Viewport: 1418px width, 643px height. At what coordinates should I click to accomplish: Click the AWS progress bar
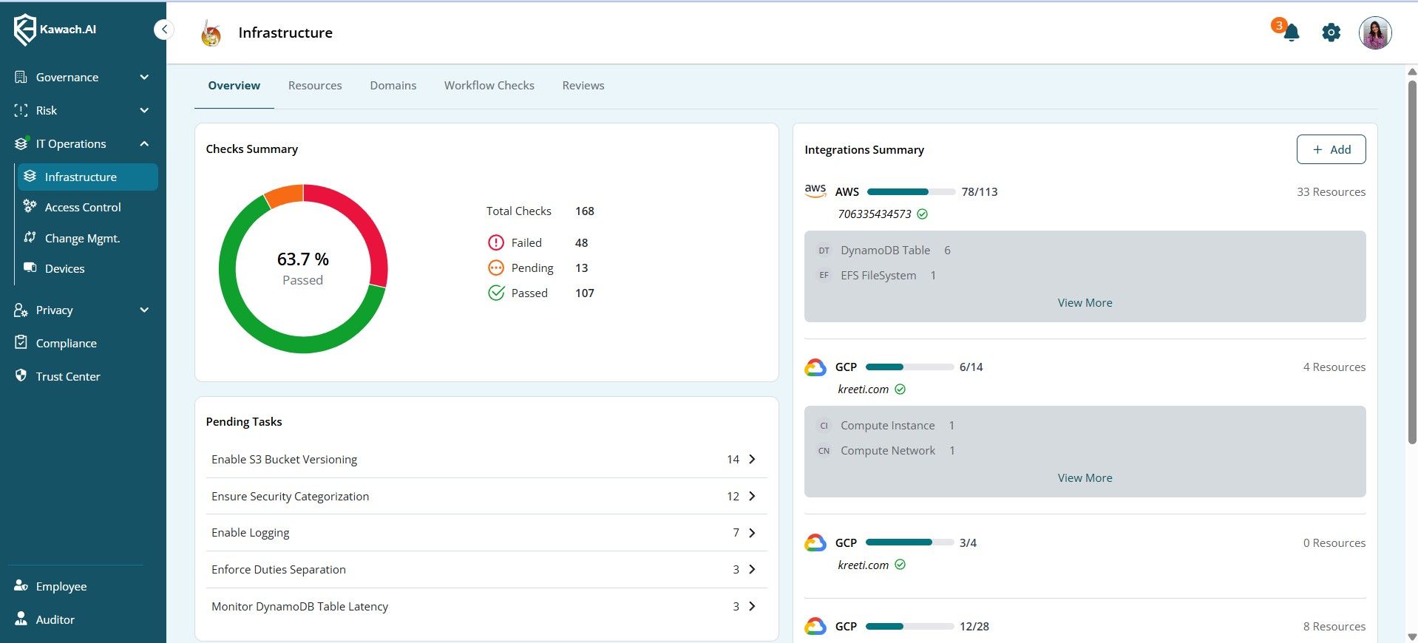coord(911,192)
